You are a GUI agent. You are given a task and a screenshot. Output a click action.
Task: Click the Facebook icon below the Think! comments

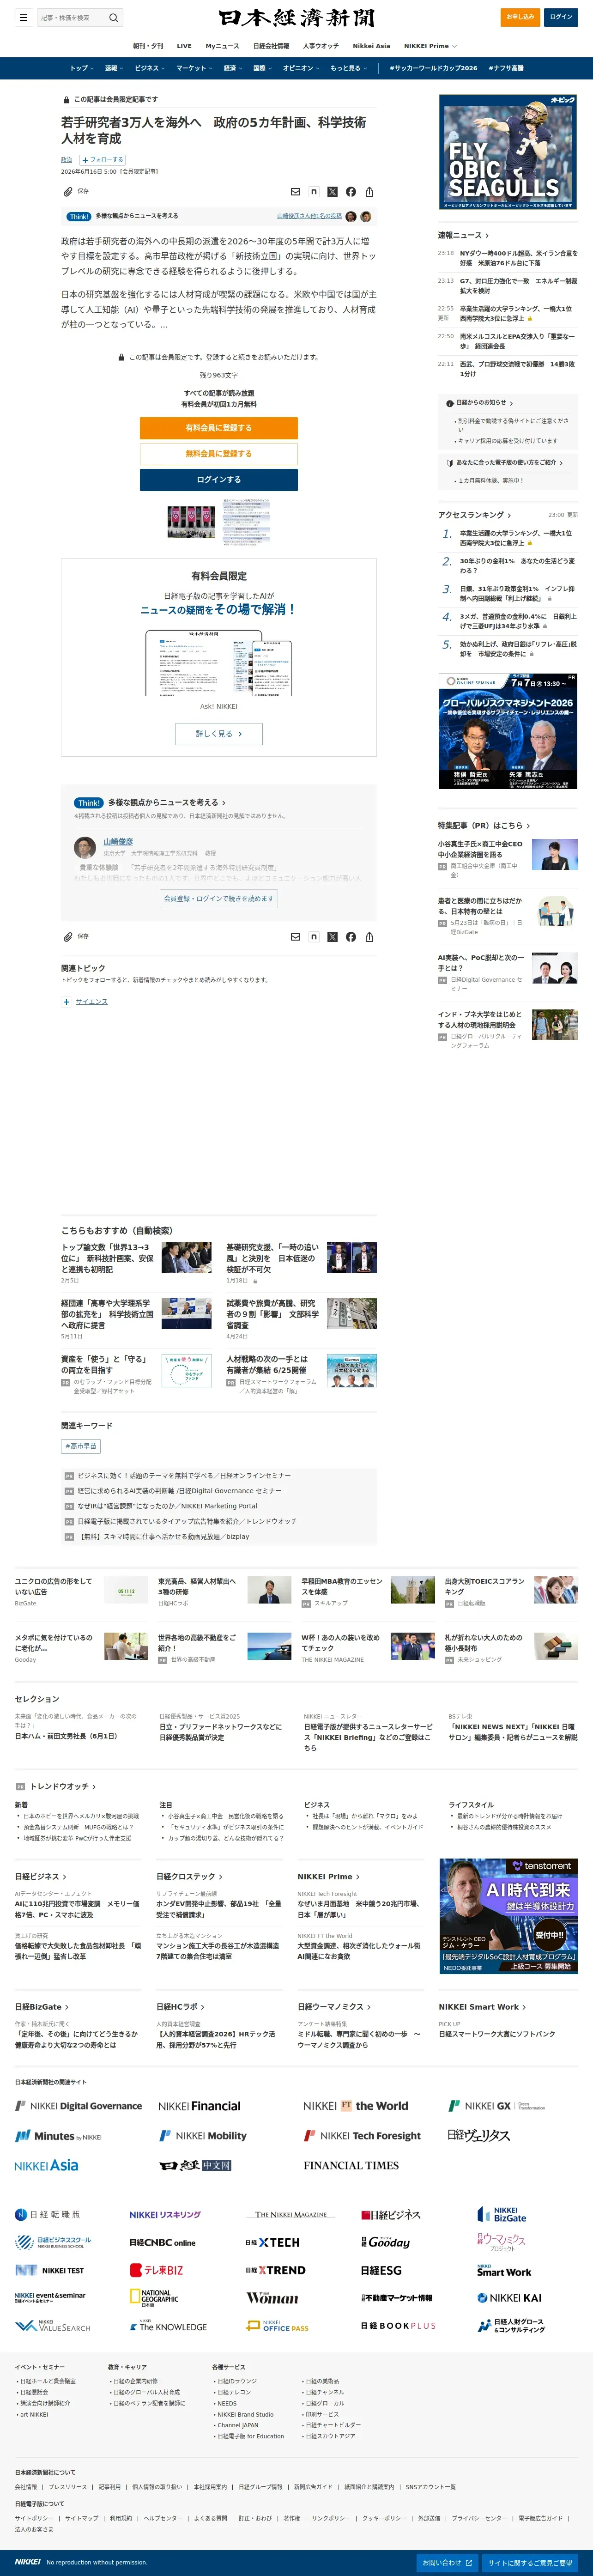[351, 937]
